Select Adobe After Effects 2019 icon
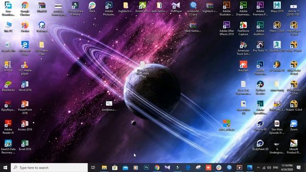 [227, 28]
